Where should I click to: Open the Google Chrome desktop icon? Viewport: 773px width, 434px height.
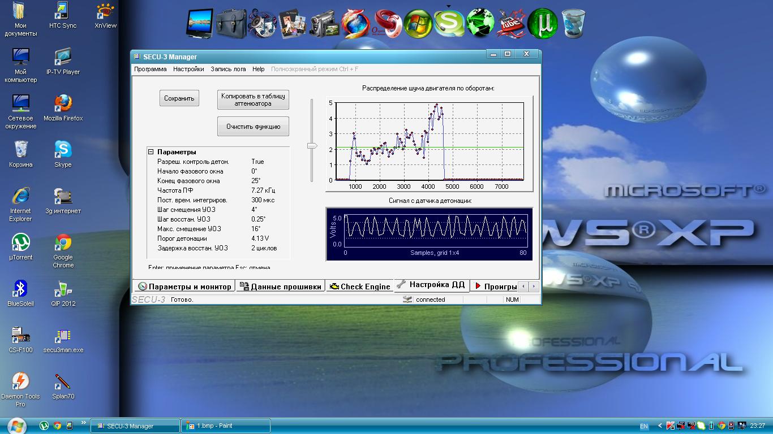click(63, 243)
